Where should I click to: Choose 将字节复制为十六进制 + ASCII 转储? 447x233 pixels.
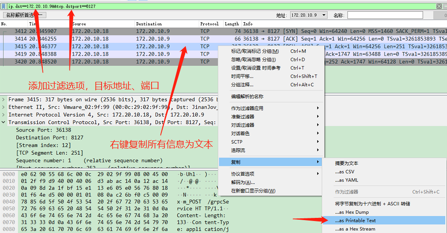[384, 204]
